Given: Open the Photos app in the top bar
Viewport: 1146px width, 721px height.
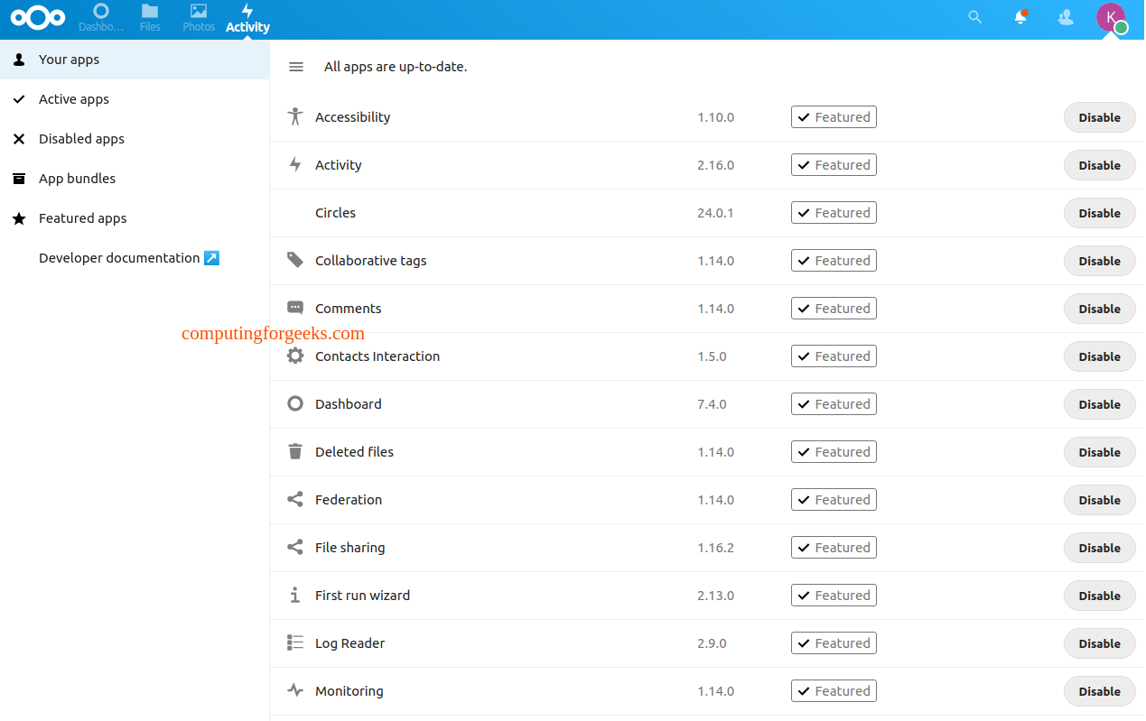Looking at the screenshot, I should tap(198, 17).
